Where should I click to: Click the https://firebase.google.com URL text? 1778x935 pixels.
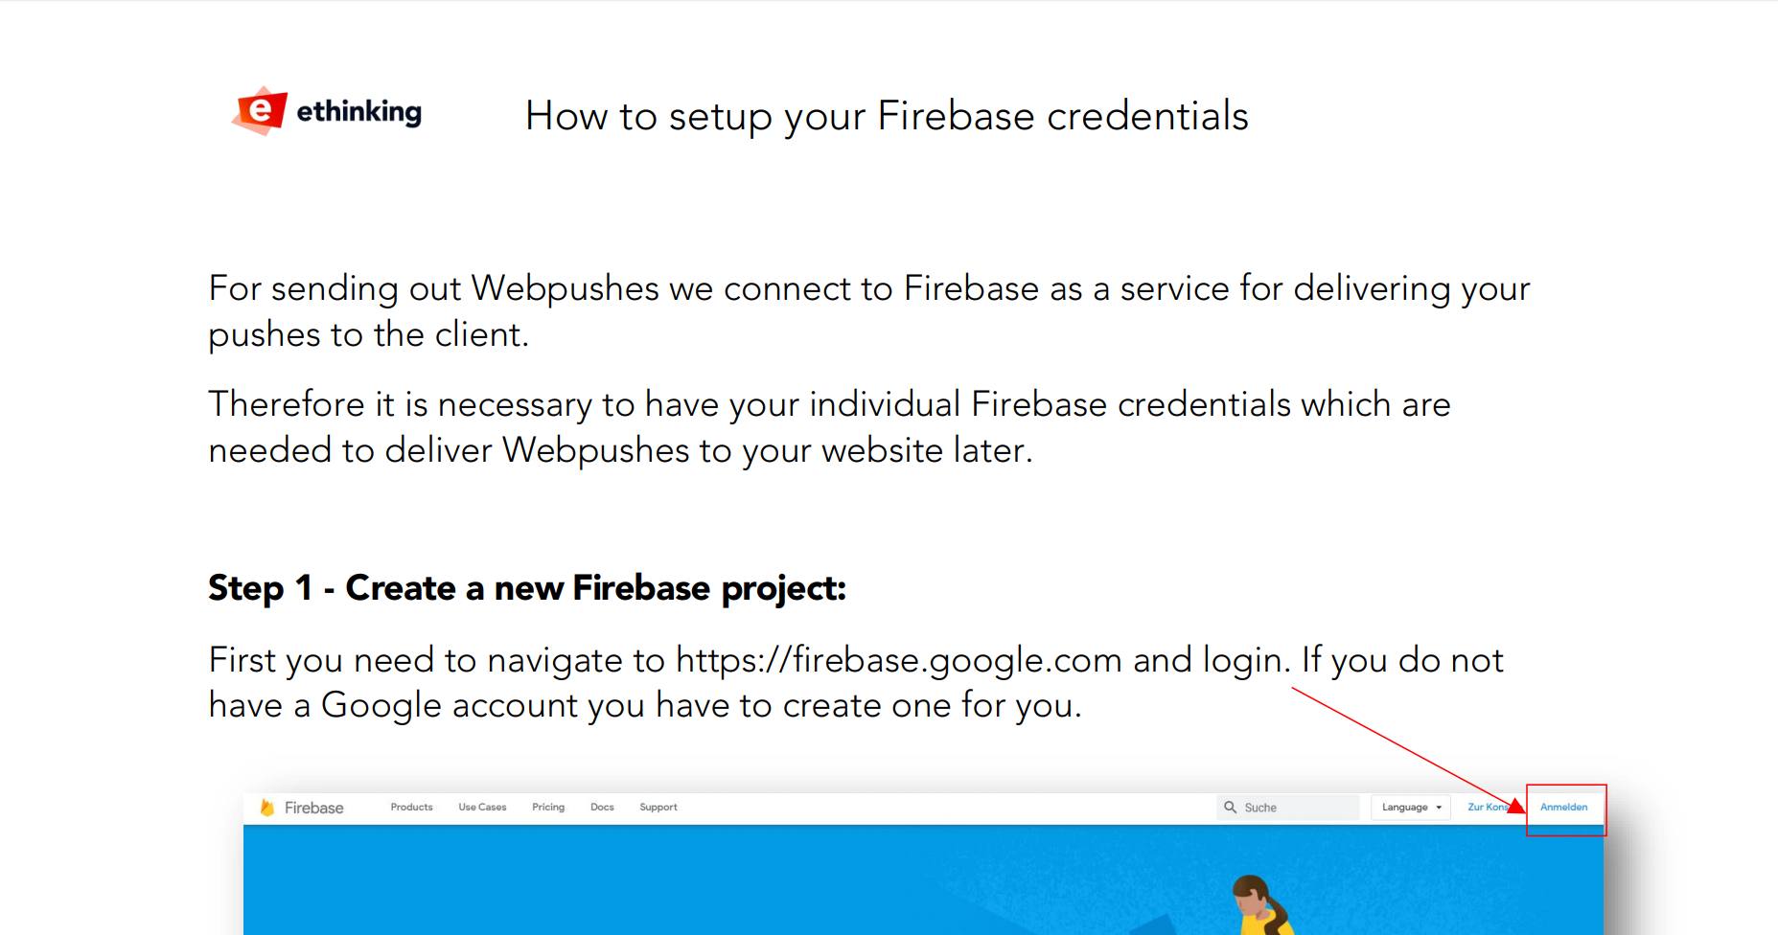[x=899, y=660]
